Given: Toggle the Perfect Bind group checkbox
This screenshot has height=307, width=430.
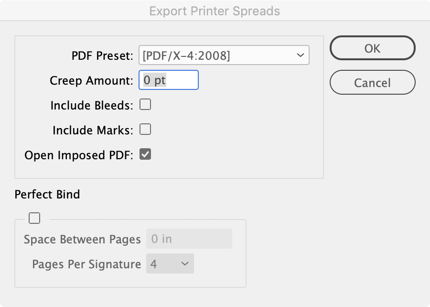Looking at the screenshot, I should tap(34, 219).
